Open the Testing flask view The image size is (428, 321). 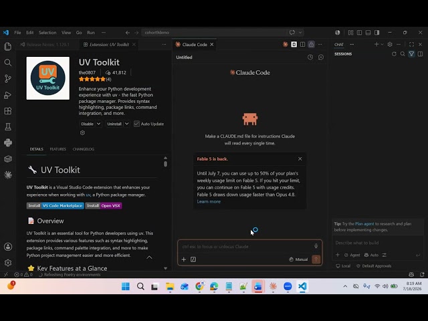click(8, 126)
